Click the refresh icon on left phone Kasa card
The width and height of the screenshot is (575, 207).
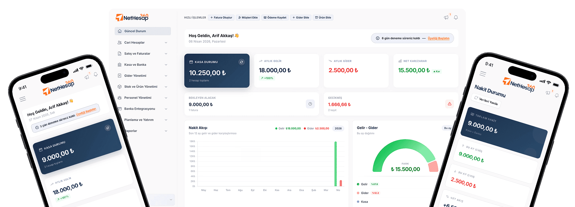pos(108,128)
